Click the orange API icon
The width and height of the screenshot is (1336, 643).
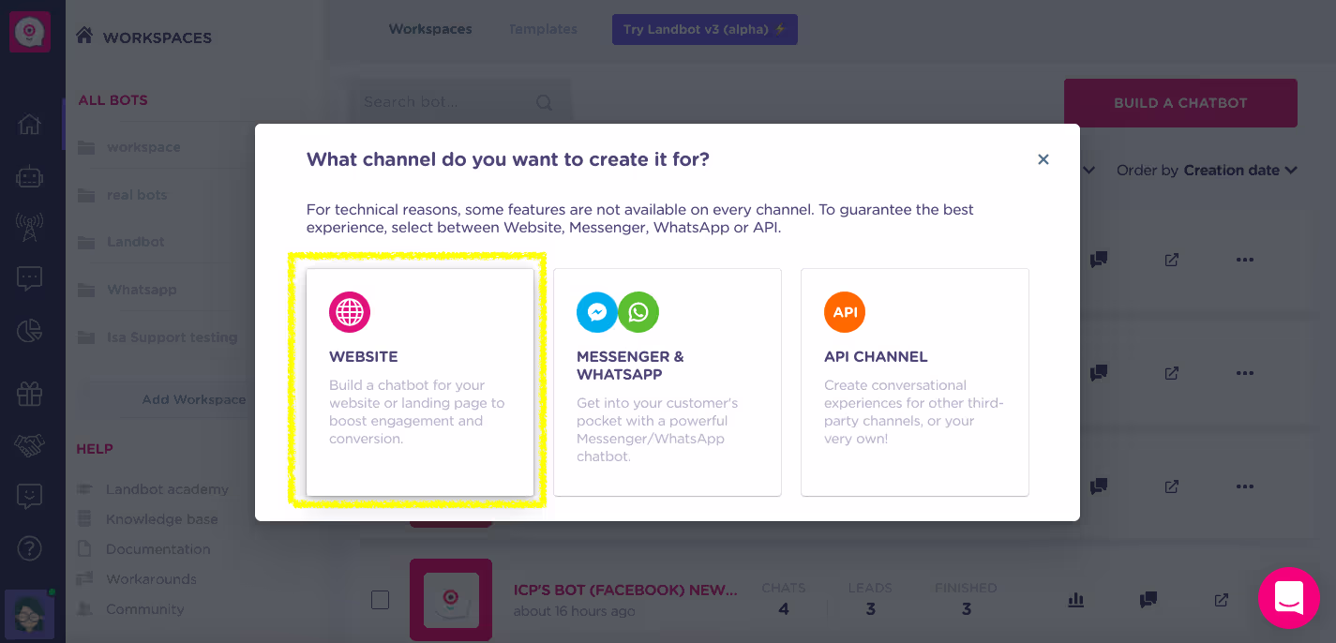(x=845, y=312)
